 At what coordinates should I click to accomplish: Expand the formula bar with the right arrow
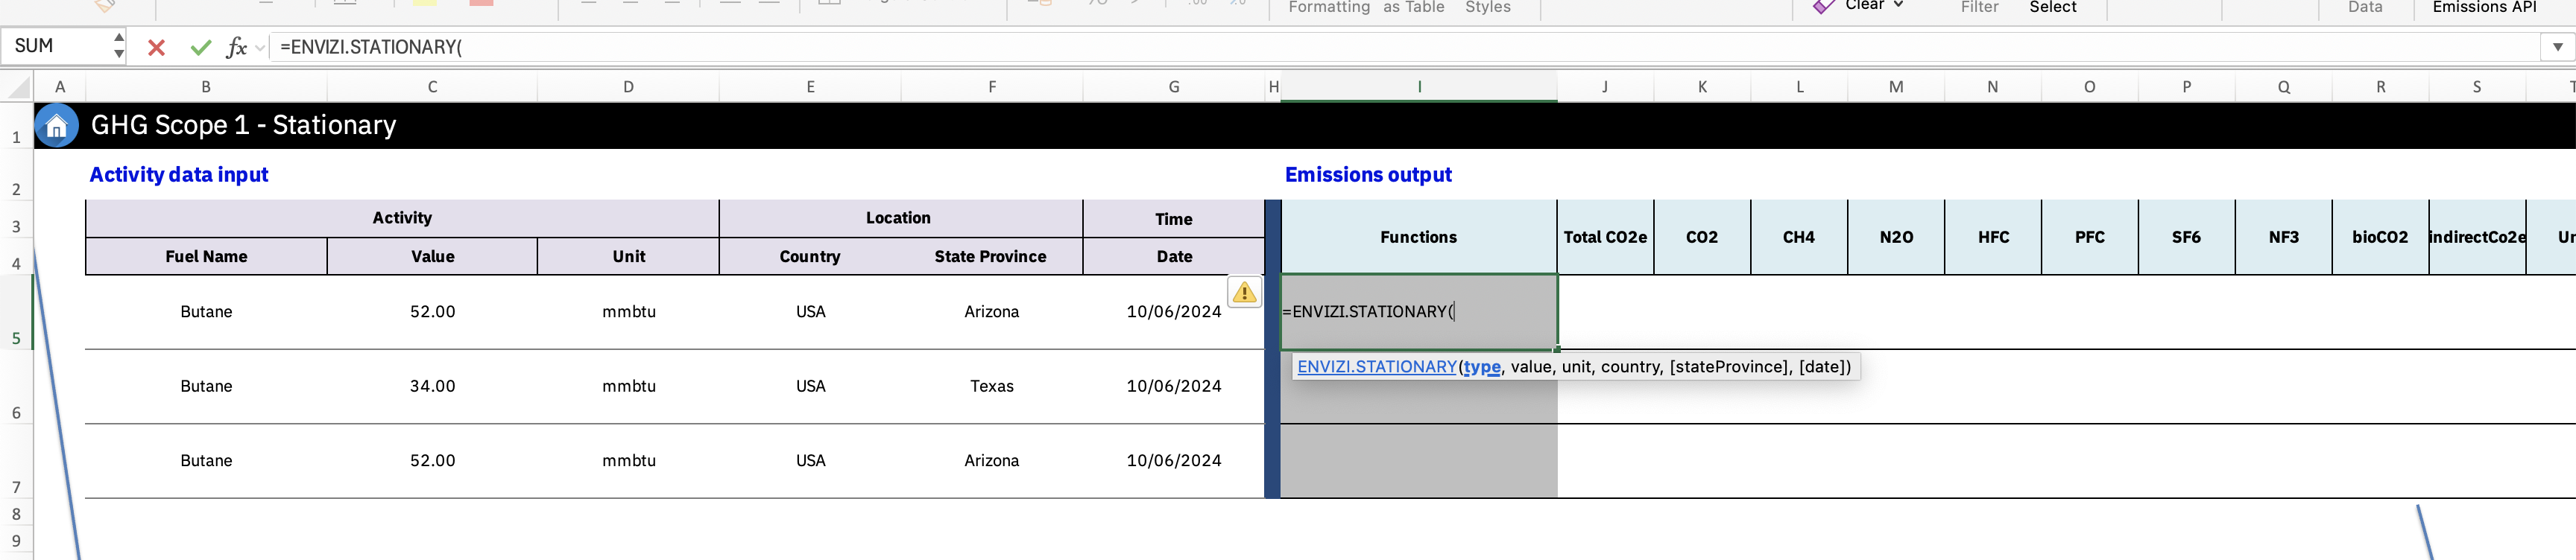[x=2557, y=47]
